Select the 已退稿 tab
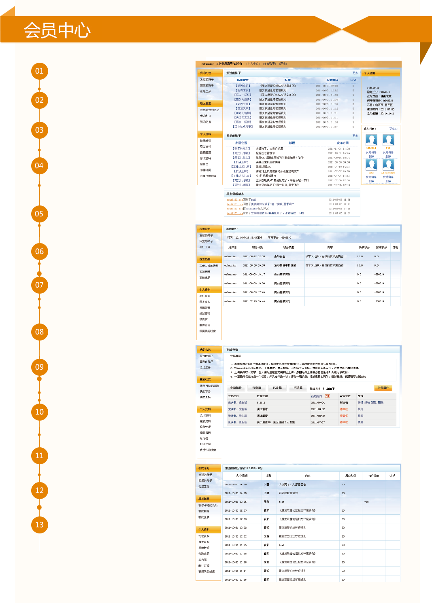 (298, 388)
